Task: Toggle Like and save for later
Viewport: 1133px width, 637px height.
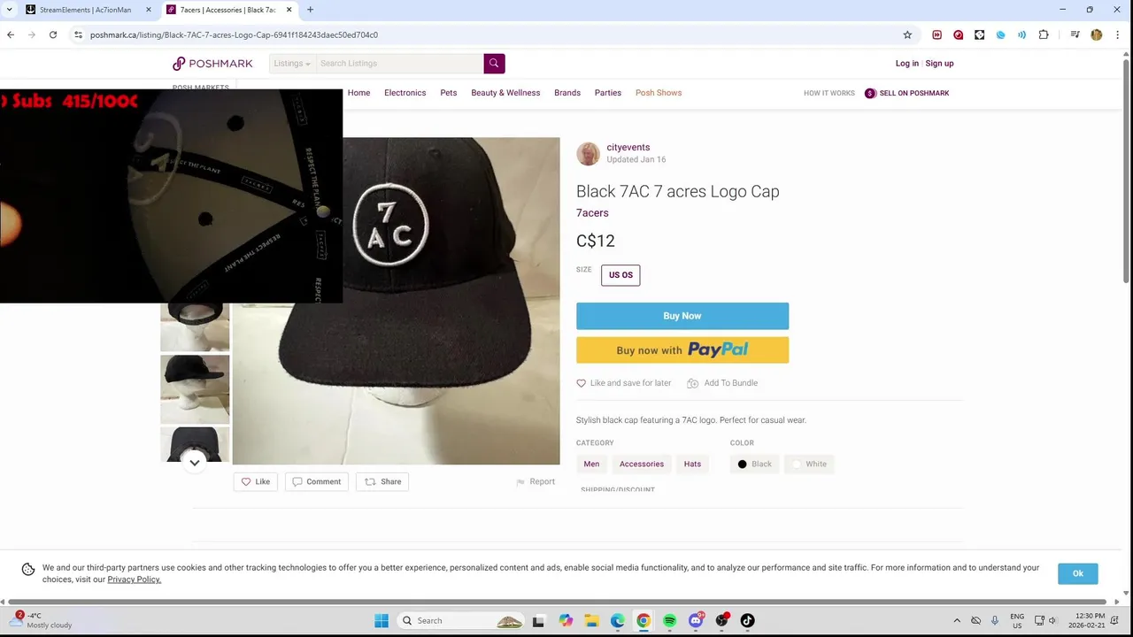Action: [624, 383]
